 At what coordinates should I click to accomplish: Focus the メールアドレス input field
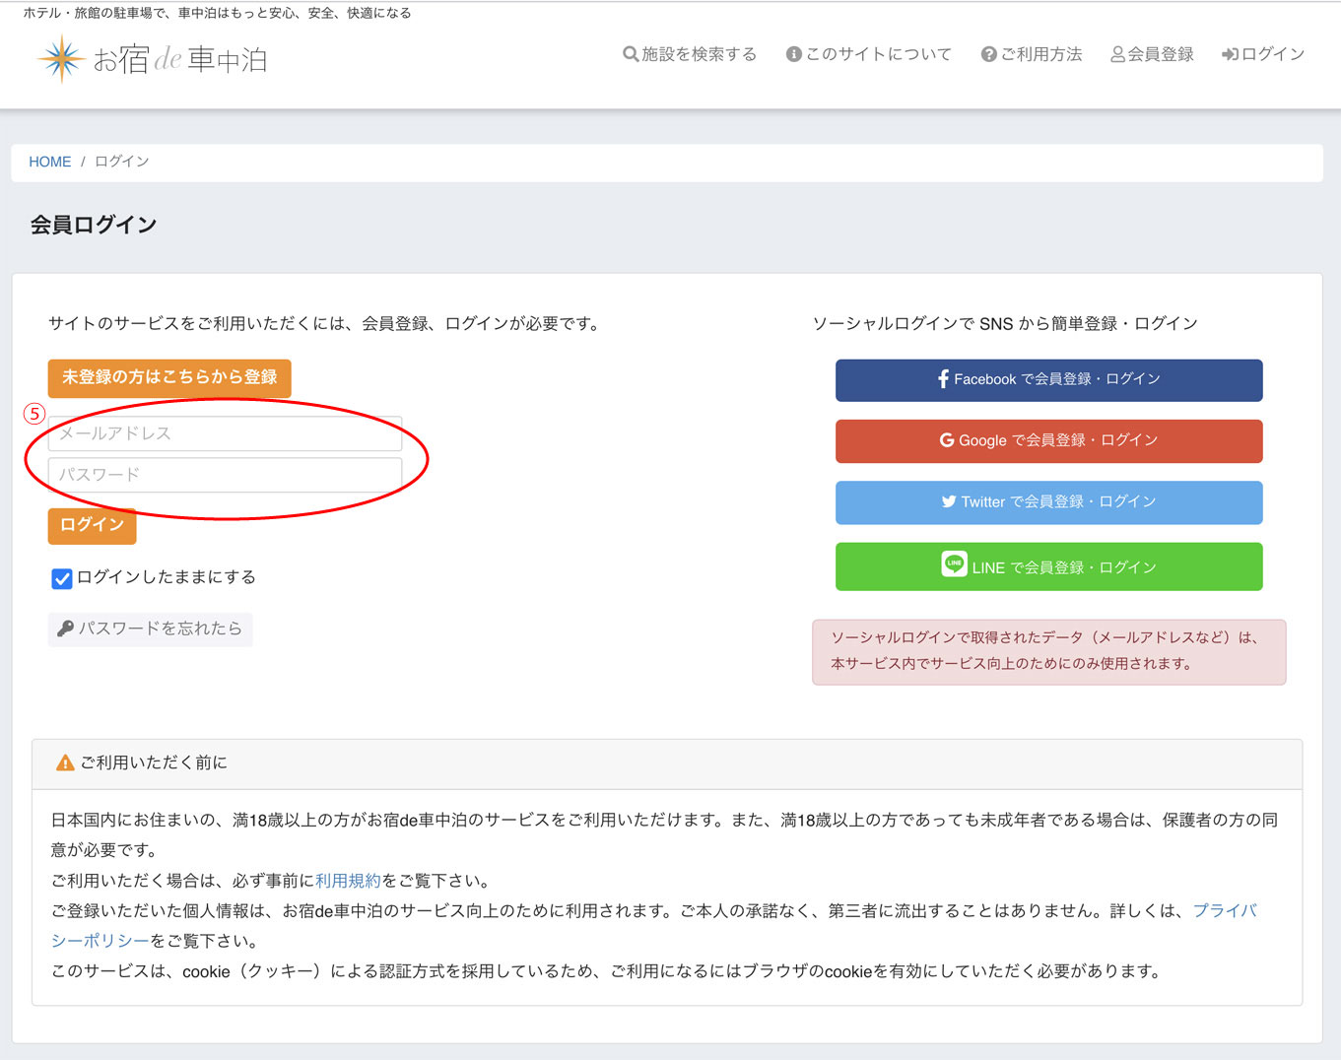pyautogui.click(x=225, y=433)
